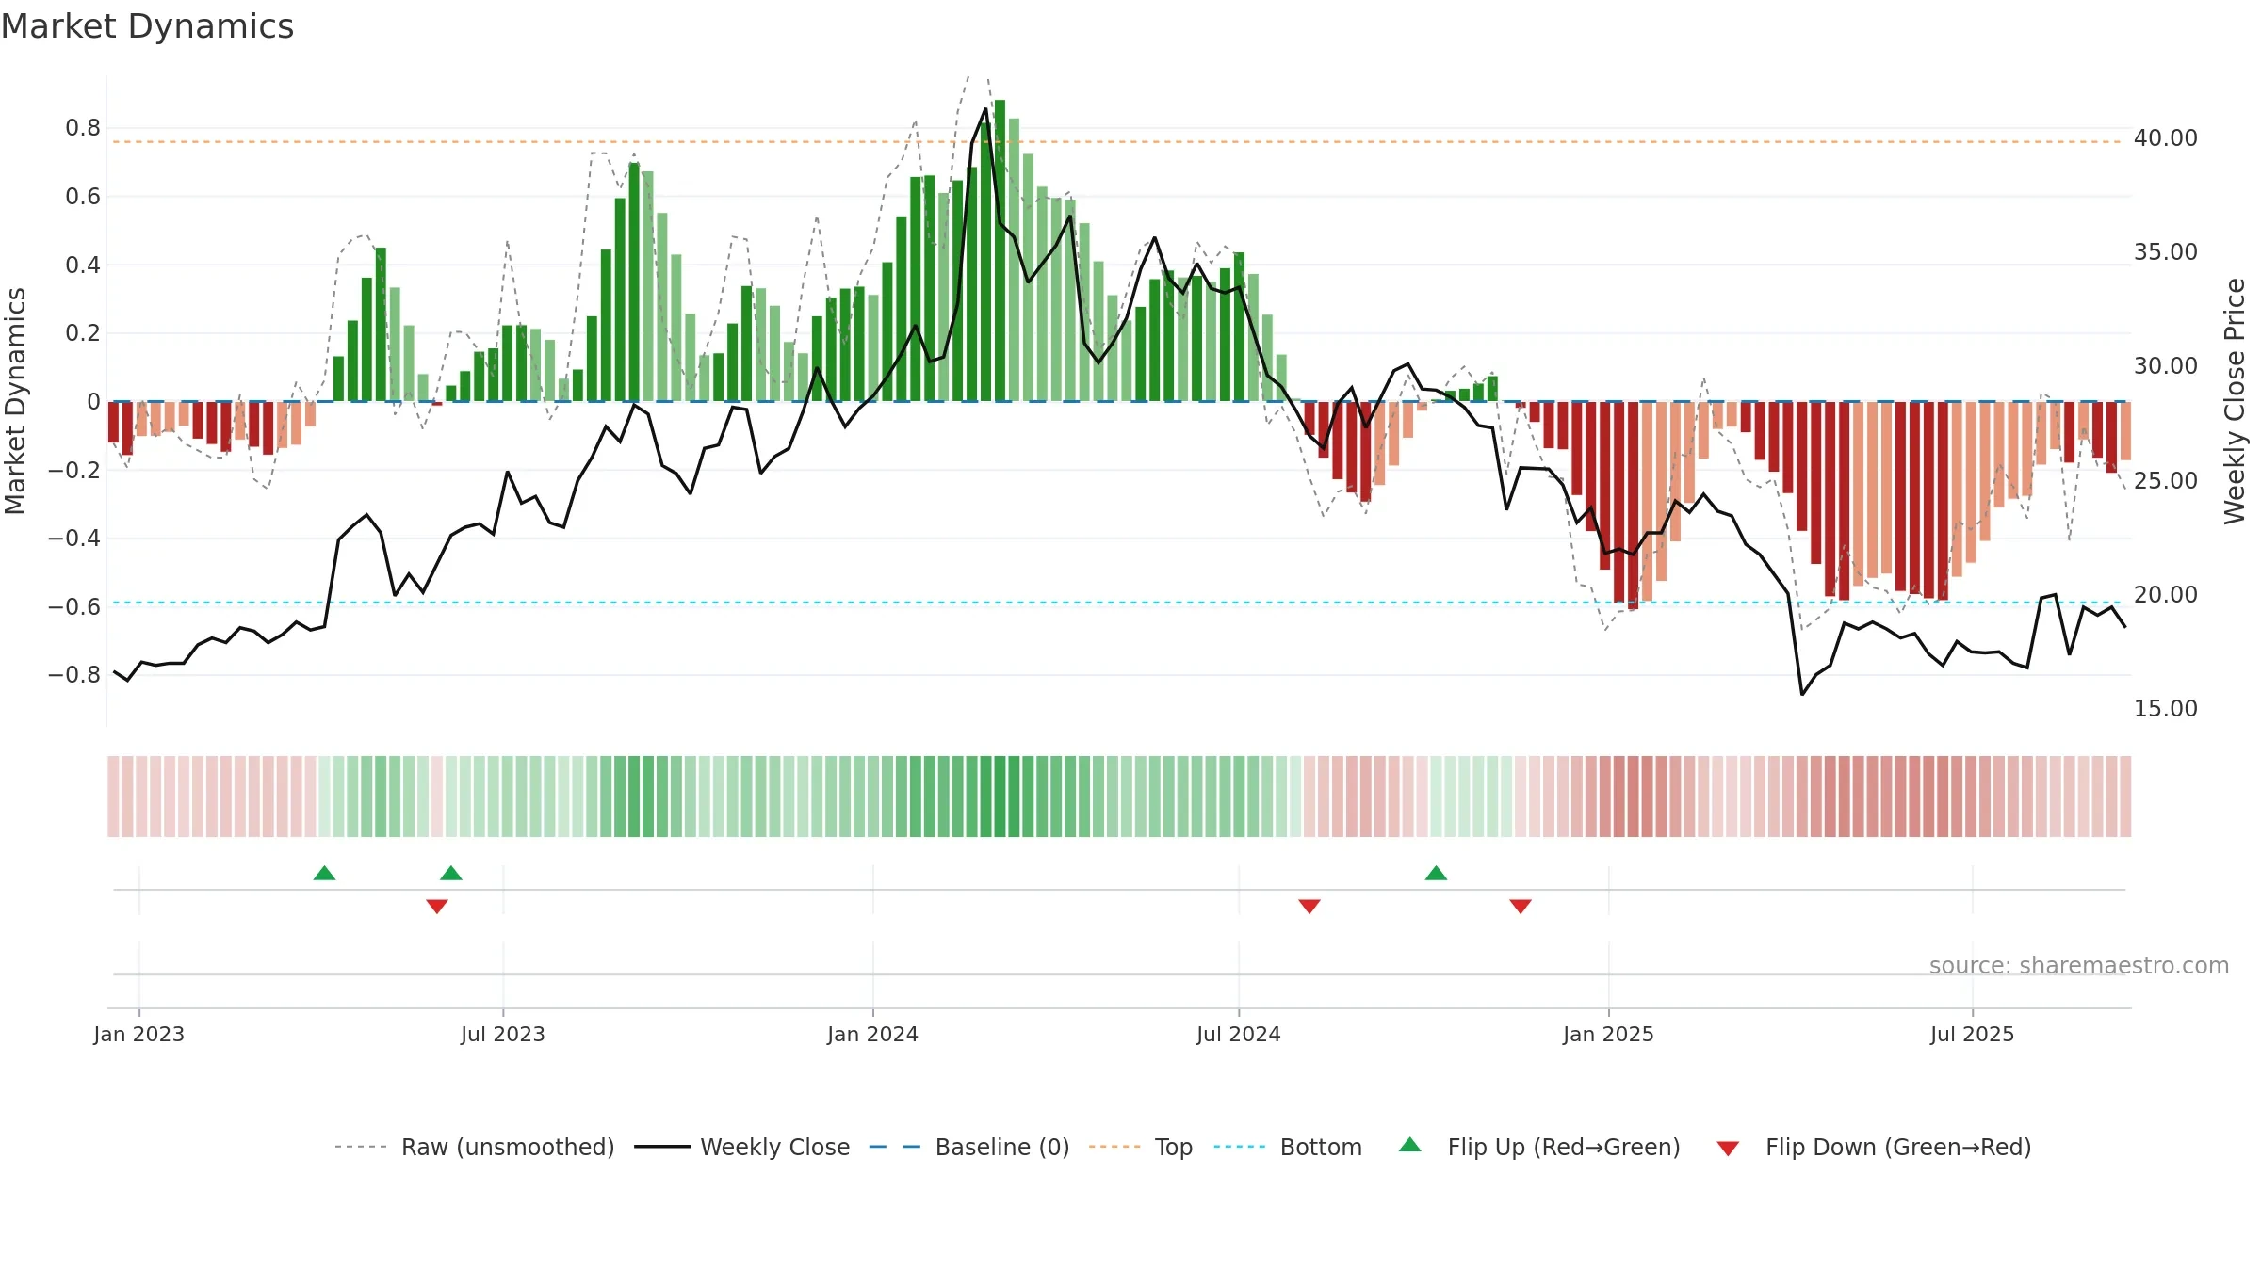Screen dimensions: 2261x1271
Task: Click the deepest red bar near Jan 2025
Action: [1634, 506]
